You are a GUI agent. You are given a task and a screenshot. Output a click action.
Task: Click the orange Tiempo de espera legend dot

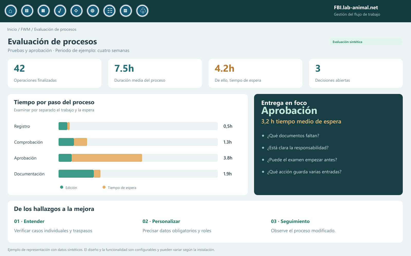pyautogui.click(x=104, y=187)
